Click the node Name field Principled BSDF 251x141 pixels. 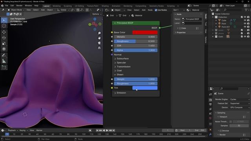click(x=192, y=19)
